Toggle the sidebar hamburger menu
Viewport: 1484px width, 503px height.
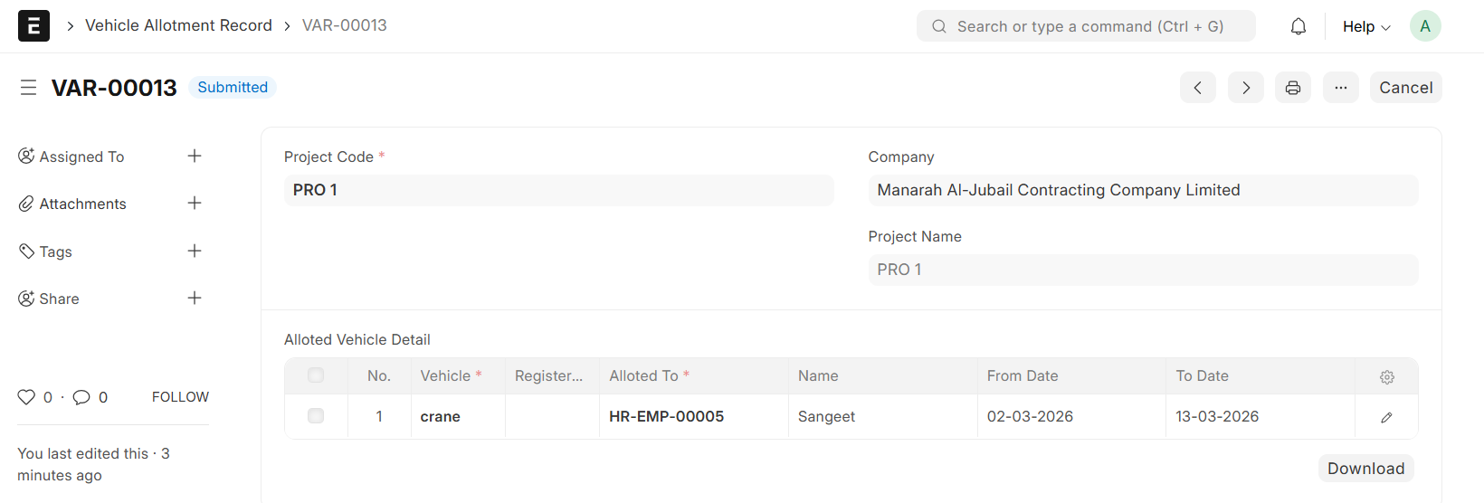(28, 88)
